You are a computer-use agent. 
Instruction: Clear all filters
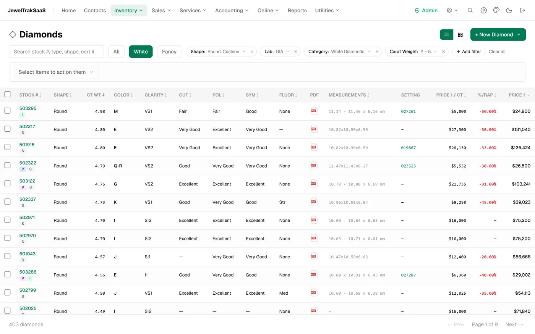click(x=497, y=52)
